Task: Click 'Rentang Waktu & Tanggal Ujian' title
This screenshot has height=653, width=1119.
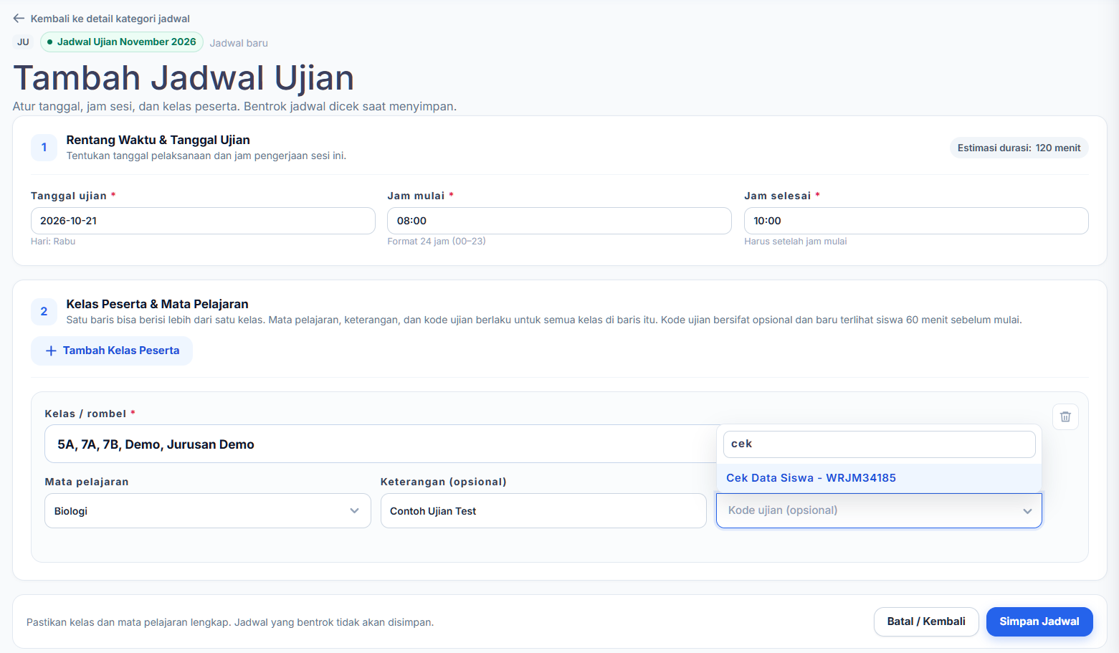Action: (158, 140)
